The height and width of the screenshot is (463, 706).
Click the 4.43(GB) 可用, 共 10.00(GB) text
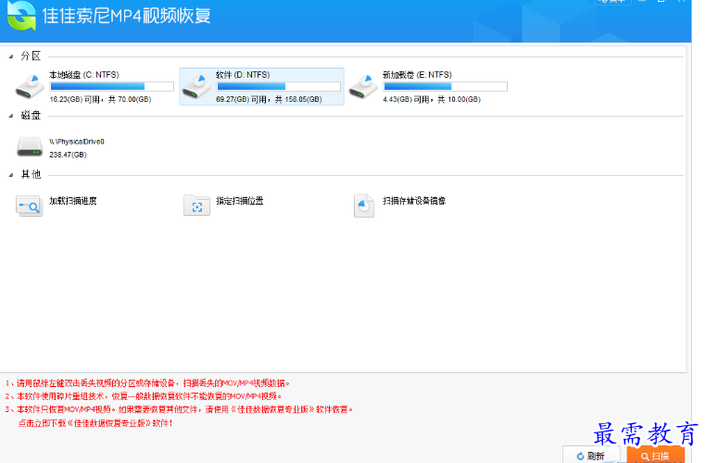432,99
